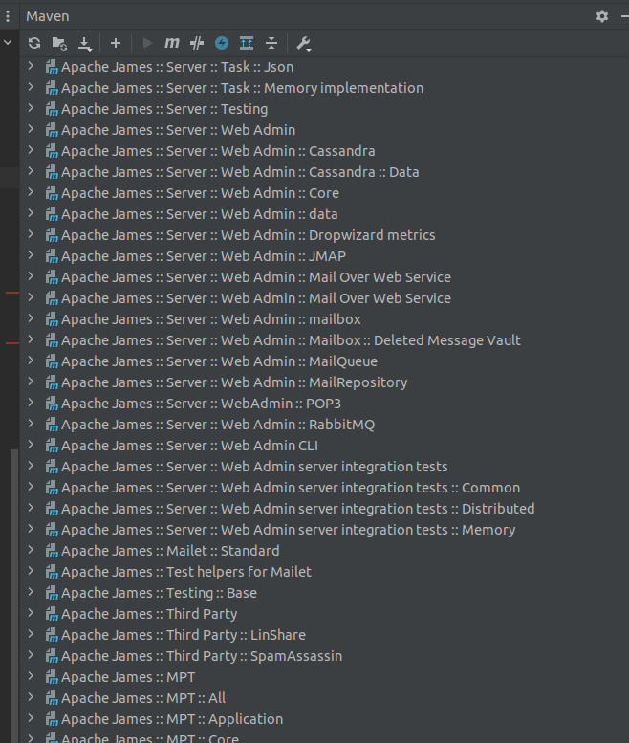Expand Web Admin :: mailbox node

[x=31, y=318]
